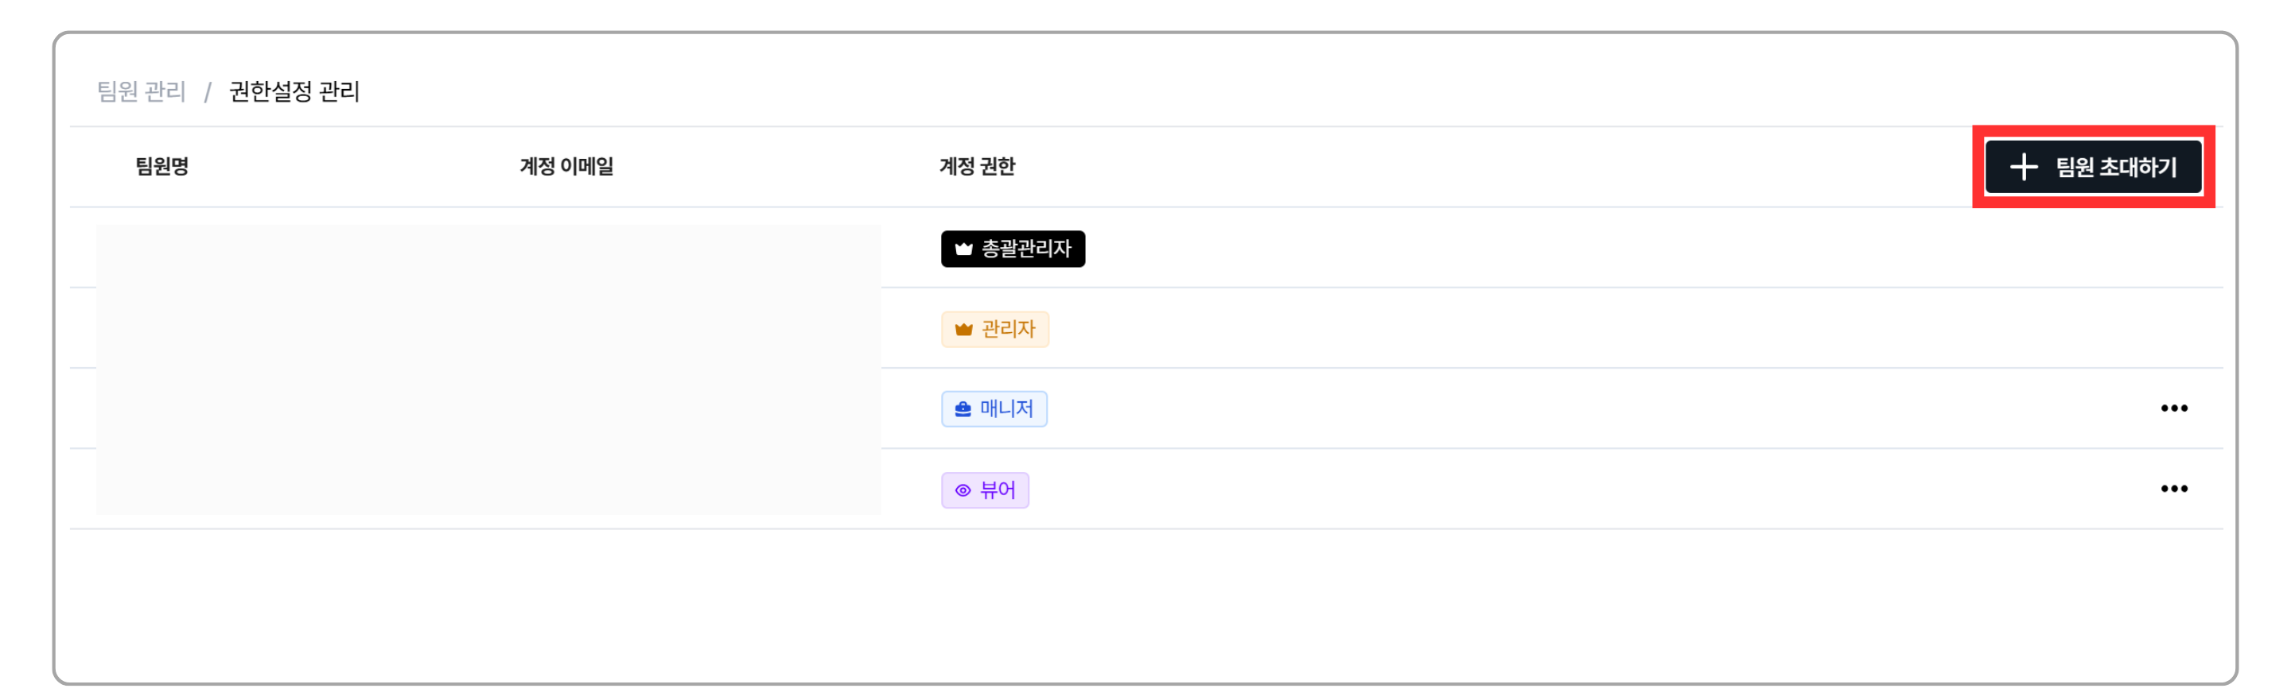
Task: Select the 뷰어 role badge text
Action: click(997, 490)
